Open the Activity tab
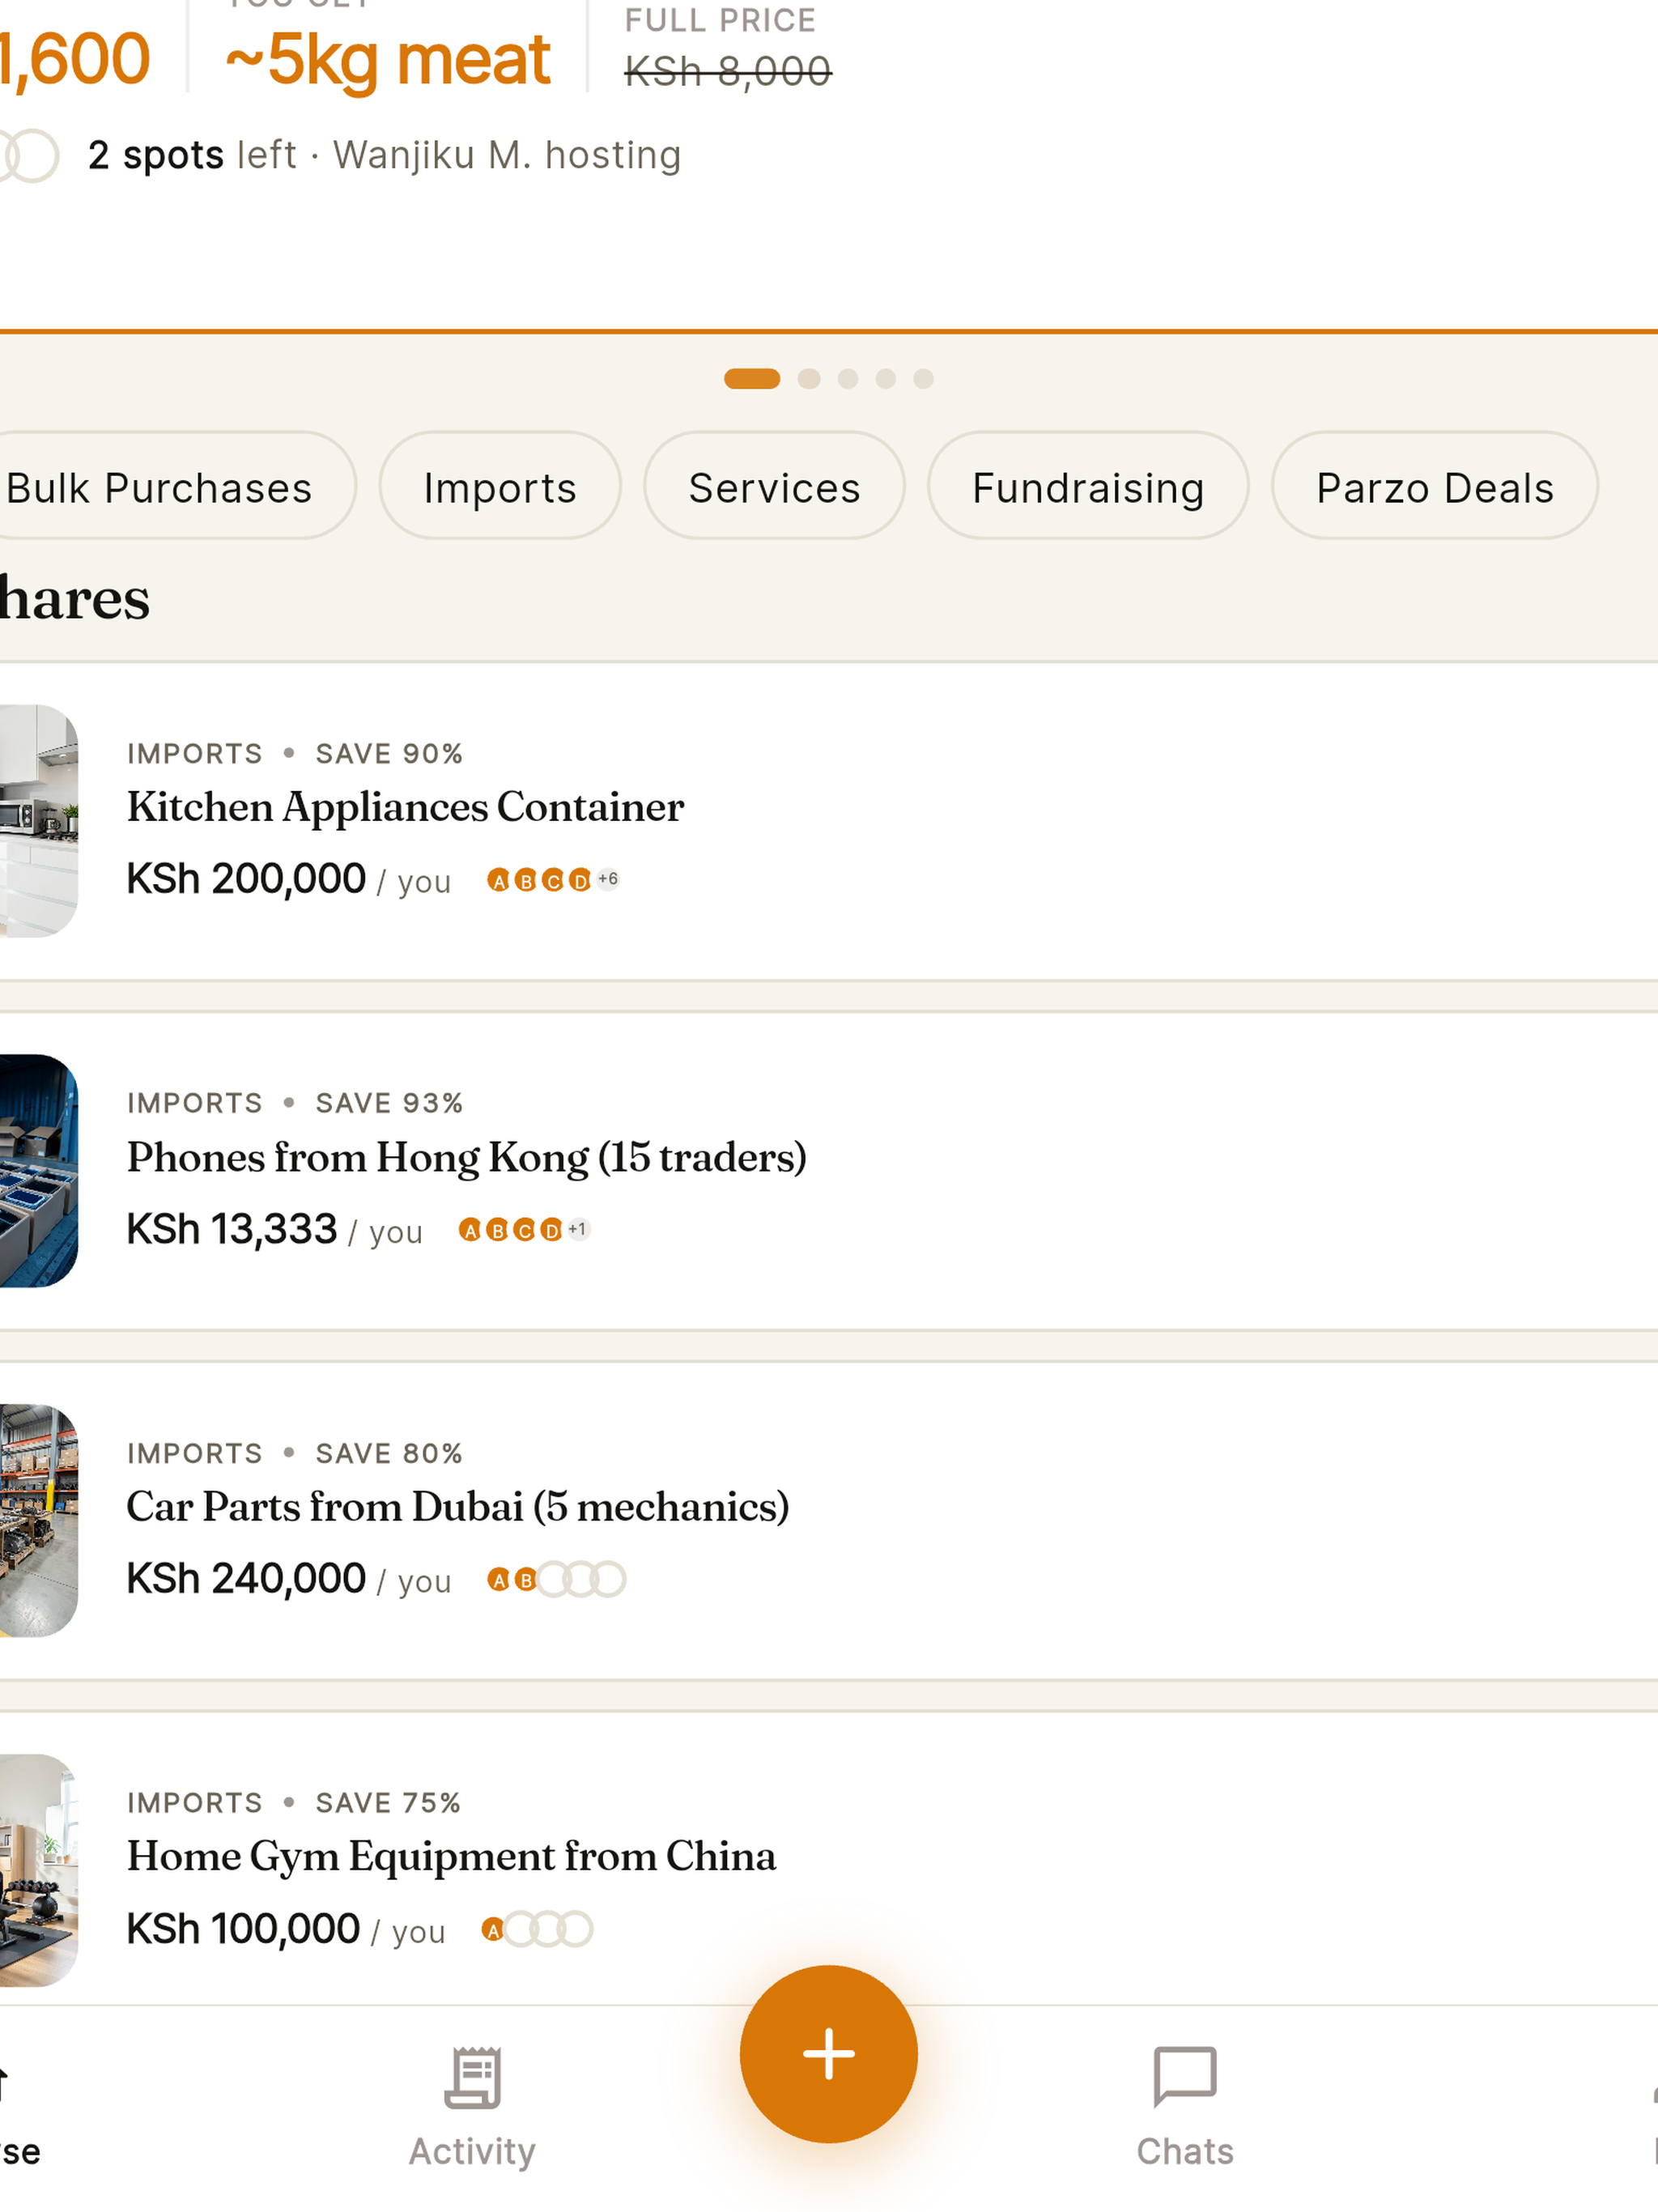This screenshot has width=1658, height=2212. [472, 2107]
